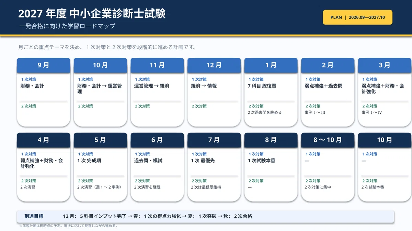Screen dimensions: 412x231
Task: Click 弱点補強＋財務・会計強化 in the 3月 card
Action: (x=383, y=89)
